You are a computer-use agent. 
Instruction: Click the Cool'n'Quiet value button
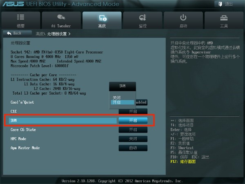[x=141, y=102]
